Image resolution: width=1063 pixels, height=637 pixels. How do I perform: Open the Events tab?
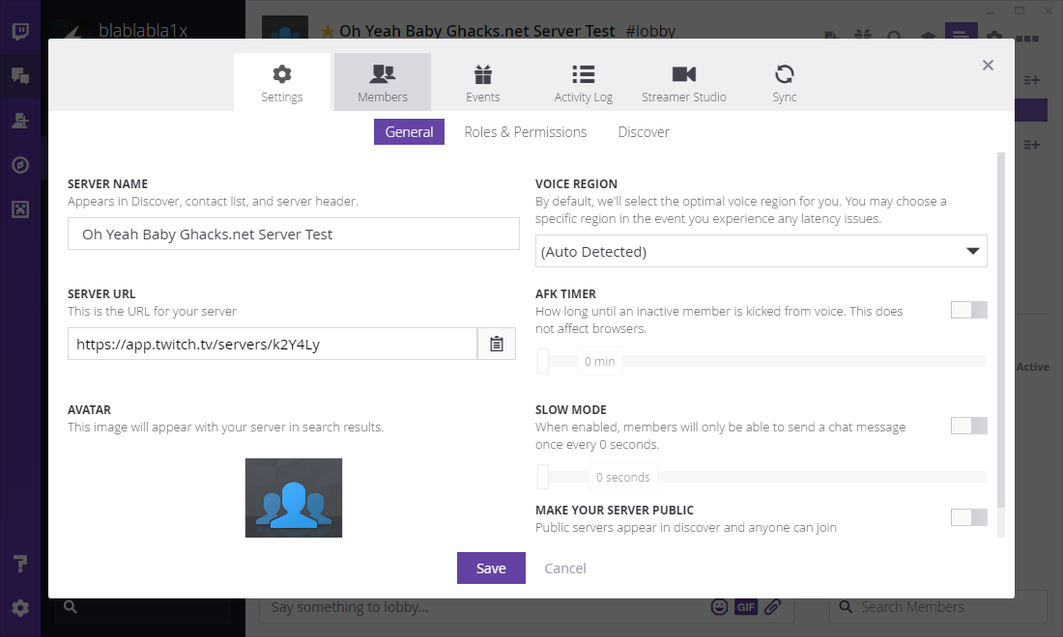482,83
